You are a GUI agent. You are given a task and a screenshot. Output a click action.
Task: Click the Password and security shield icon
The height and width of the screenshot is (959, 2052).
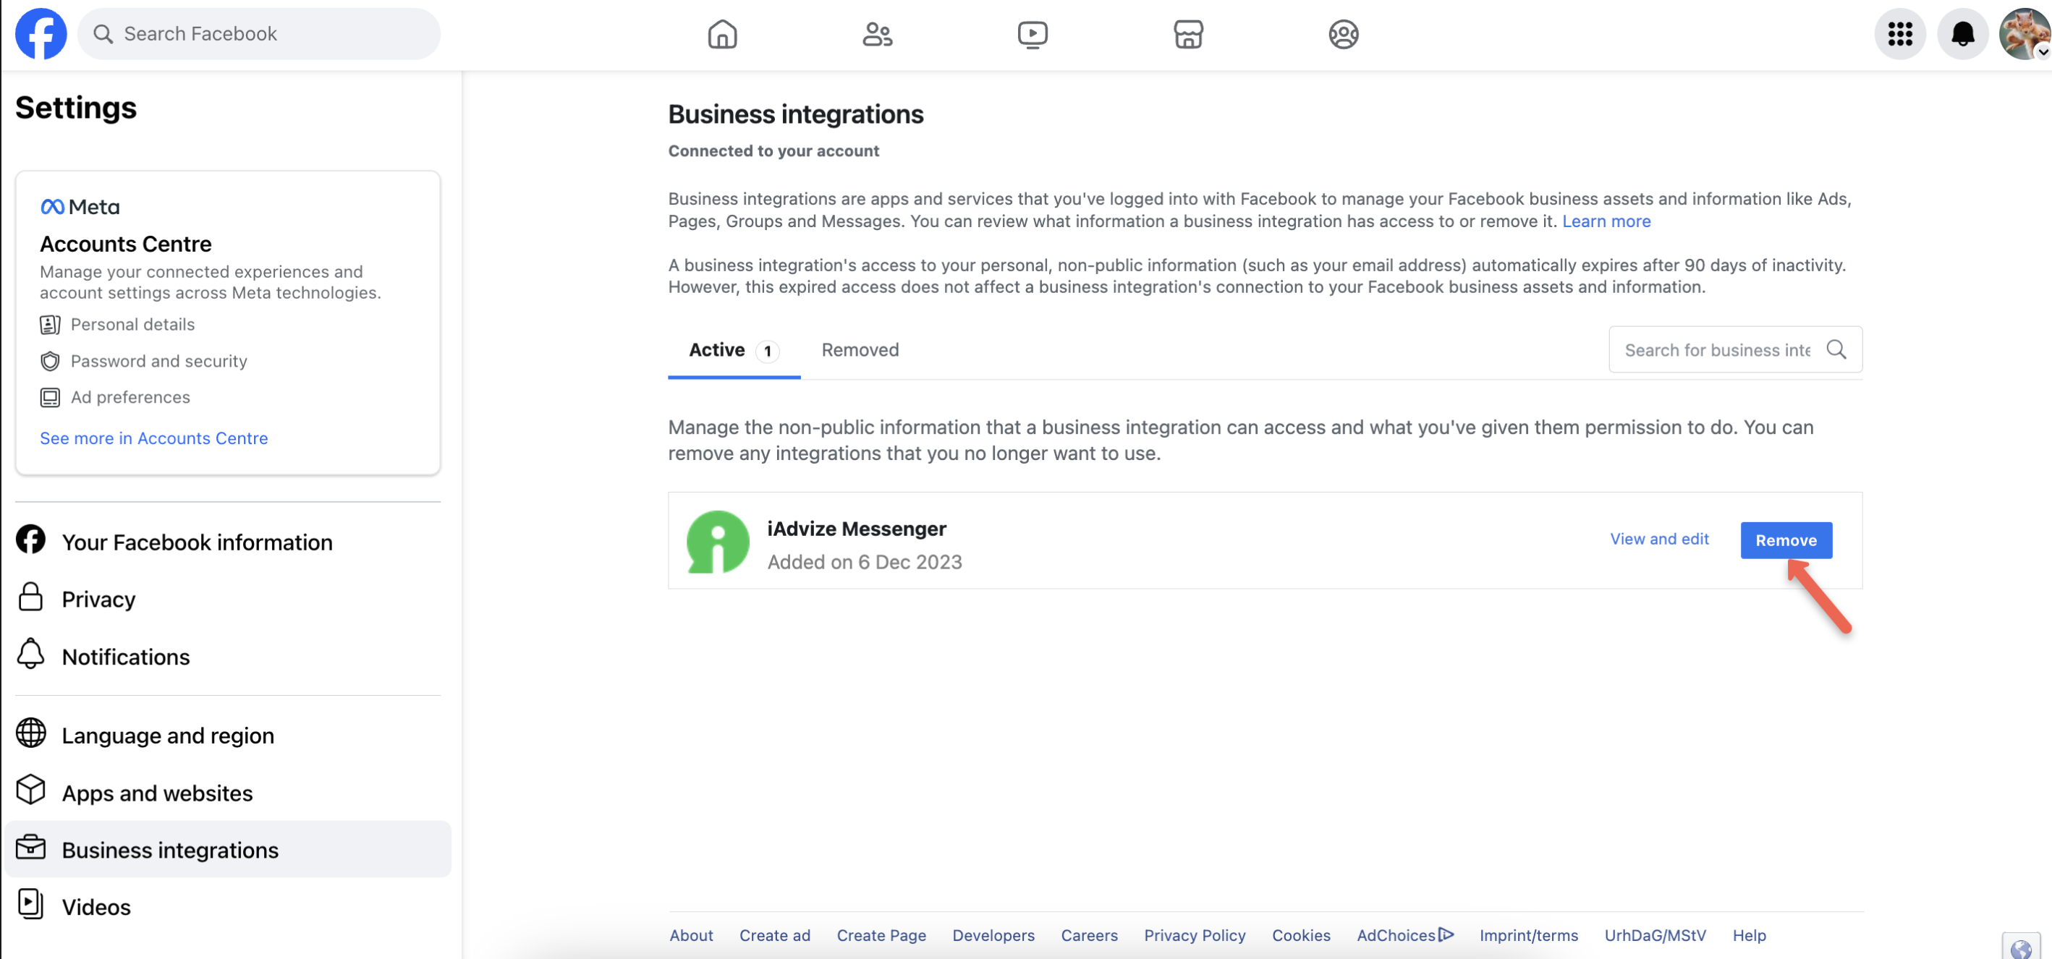click(x=50, y=361)
